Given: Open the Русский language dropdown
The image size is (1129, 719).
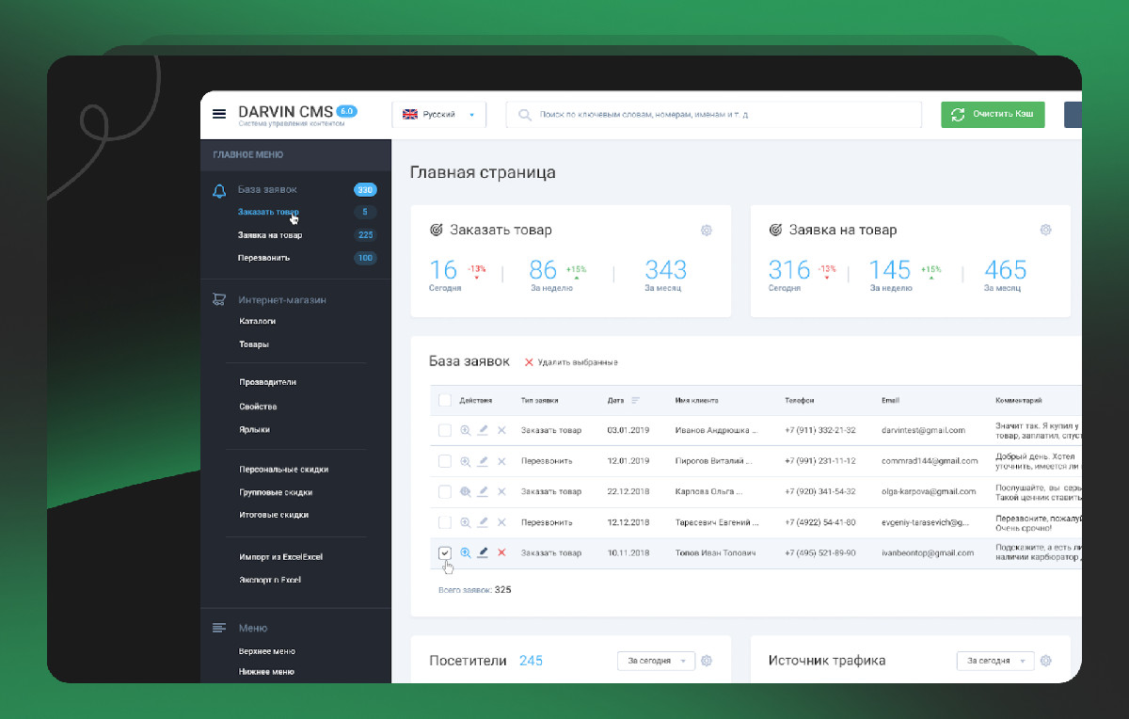Looking at the screenshot, I should (439, 114).
